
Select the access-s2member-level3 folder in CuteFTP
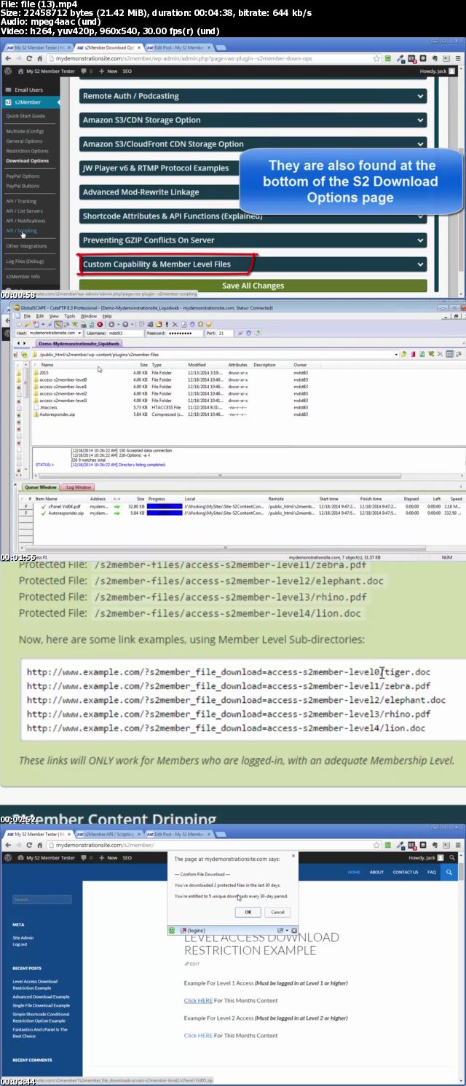pos(63,400)
